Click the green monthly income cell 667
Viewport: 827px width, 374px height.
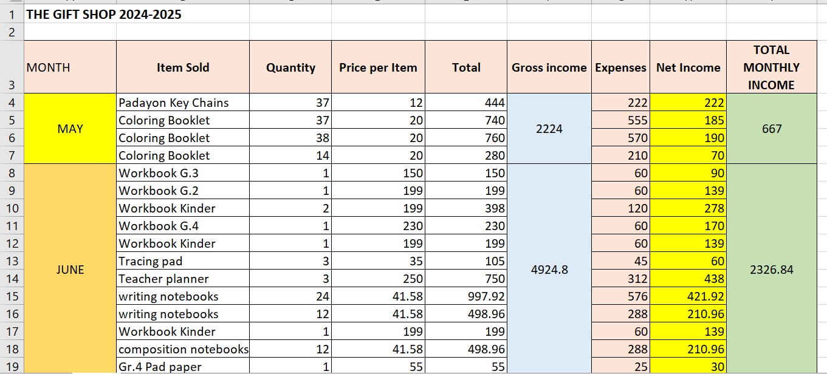(x=771, y=129)
